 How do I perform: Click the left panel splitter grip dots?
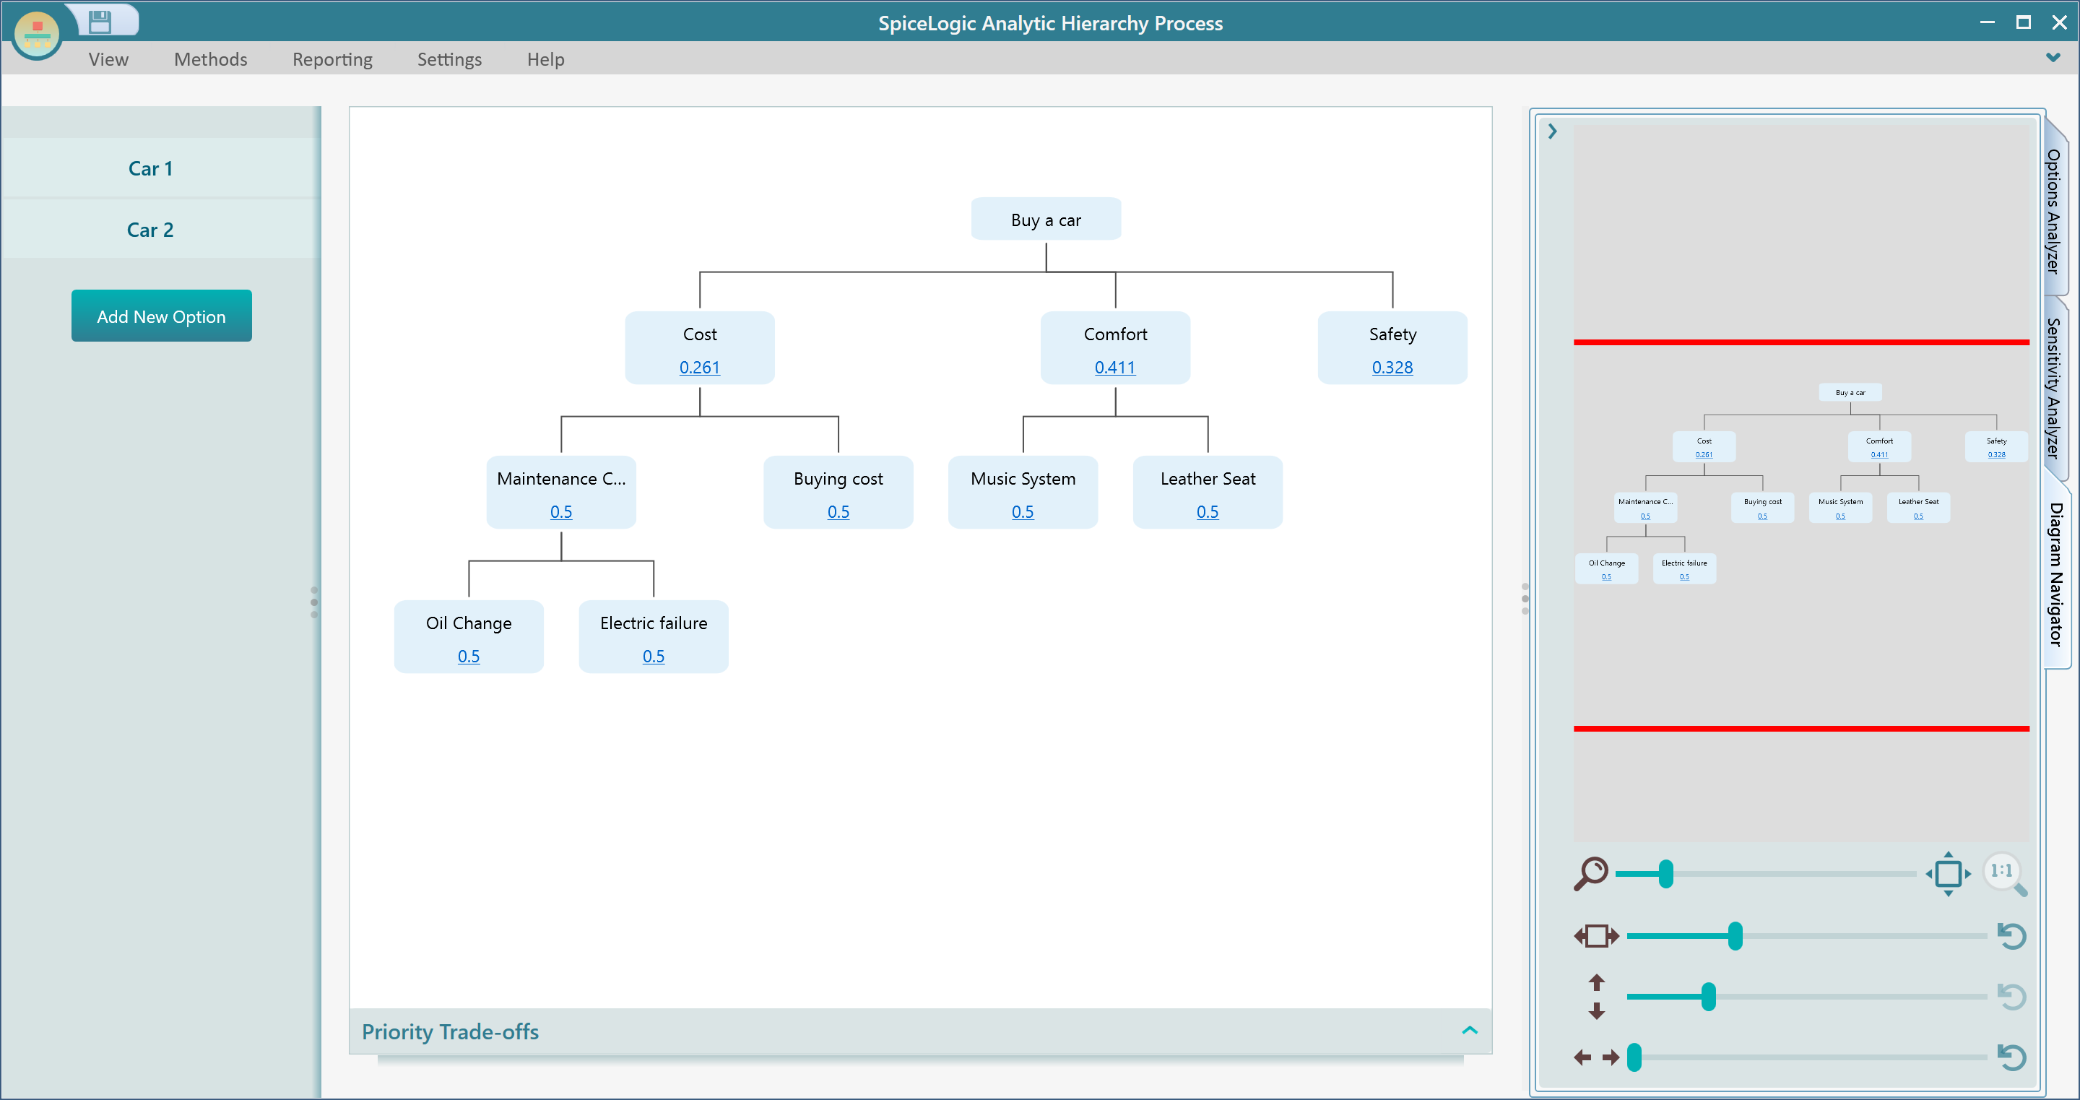click(x=314, y=602)
